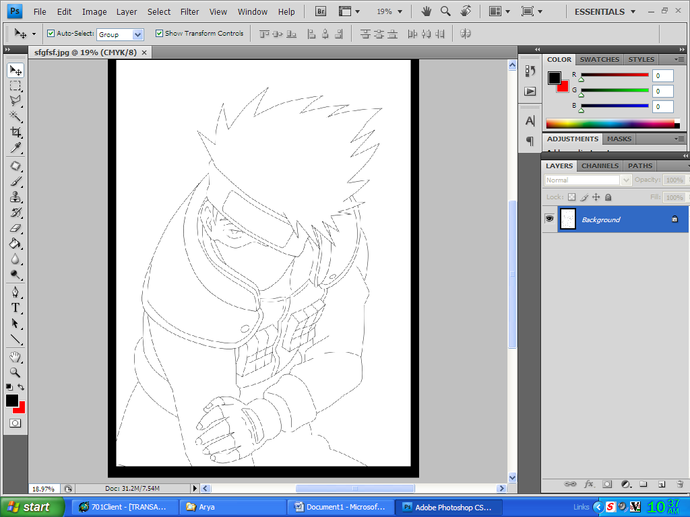Open the Arya folder taskbar button
The width and height of the screenshot is (690, 517).
pos(232,507)
